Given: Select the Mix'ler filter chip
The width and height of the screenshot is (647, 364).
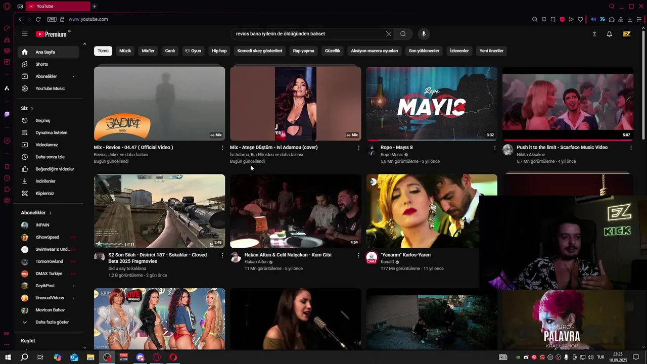Looking at the screenshot, I should click(x=148, y=51).
